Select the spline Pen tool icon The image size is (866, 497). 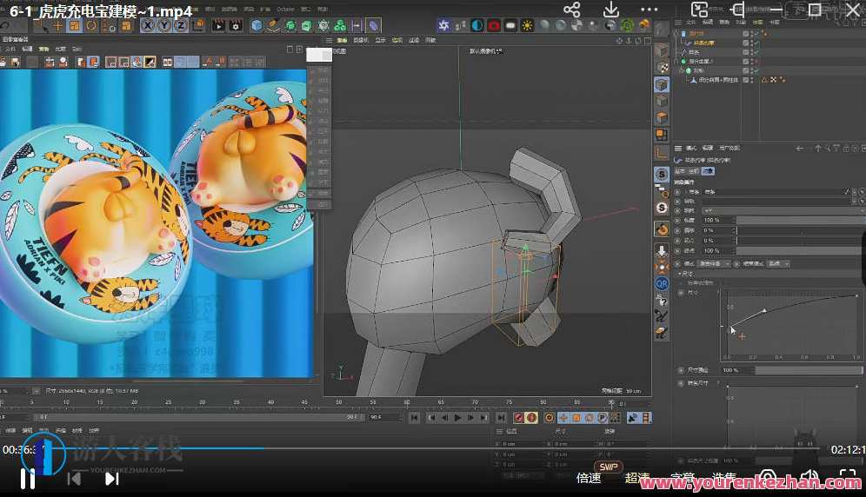[x=273, y=25]
